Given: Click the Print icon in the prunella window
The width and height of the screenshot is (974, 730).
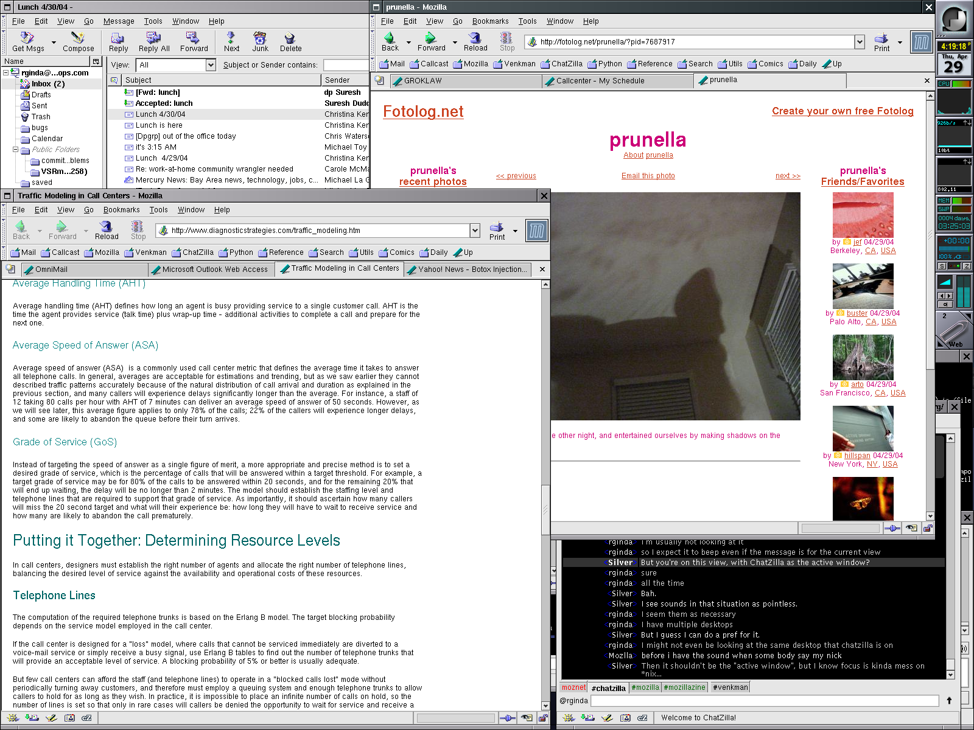Looking at the screenshot, I should click(x=881, y=42).
